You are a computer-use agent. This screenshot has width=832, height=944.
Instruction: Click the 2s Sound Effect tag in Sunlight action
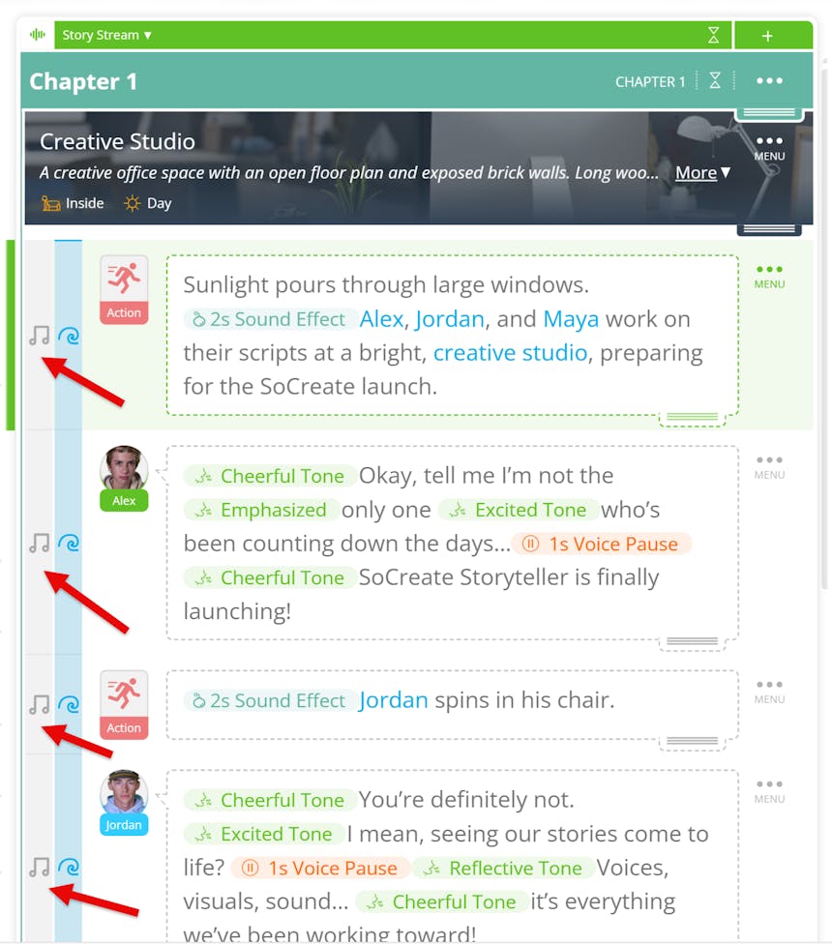pyautogui.click(x=269, y=319)
